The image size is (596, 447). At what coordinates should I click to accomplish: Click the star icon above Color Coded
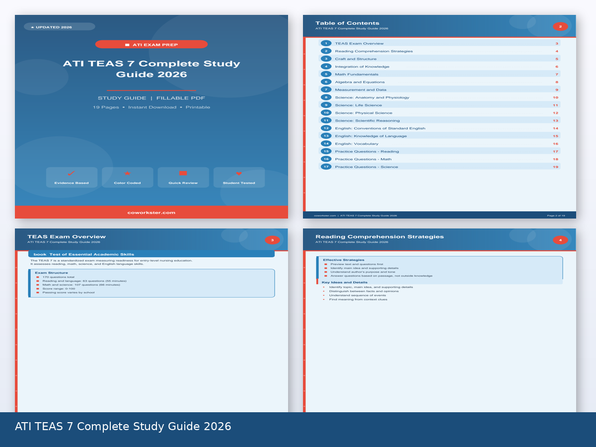tap(127, 173)
